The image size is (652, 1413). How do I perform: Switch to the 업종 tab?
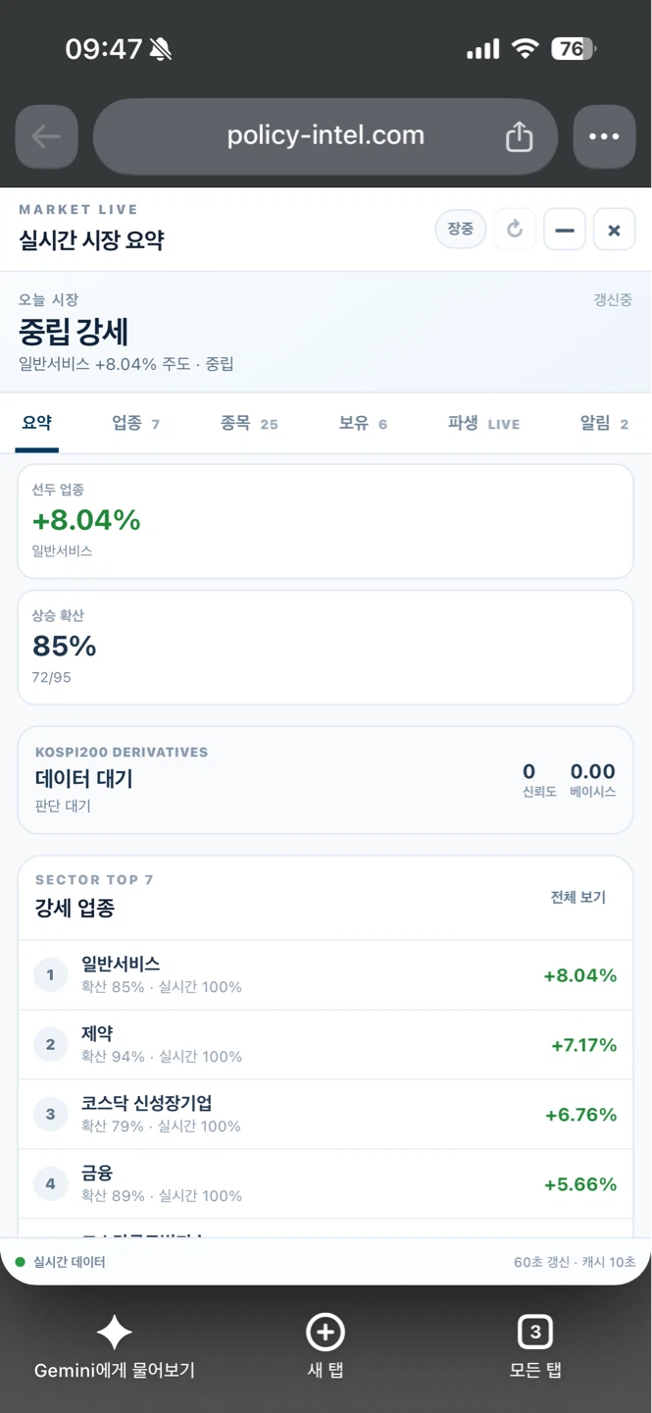135,423
